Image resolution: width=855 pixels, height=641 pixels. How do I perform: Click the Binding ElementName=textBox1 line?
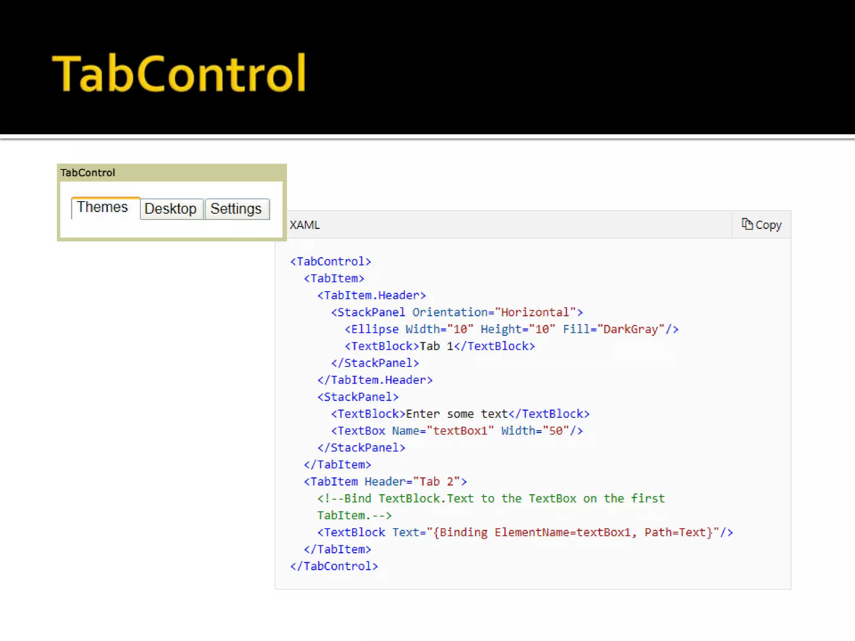(x=525, y=532)
